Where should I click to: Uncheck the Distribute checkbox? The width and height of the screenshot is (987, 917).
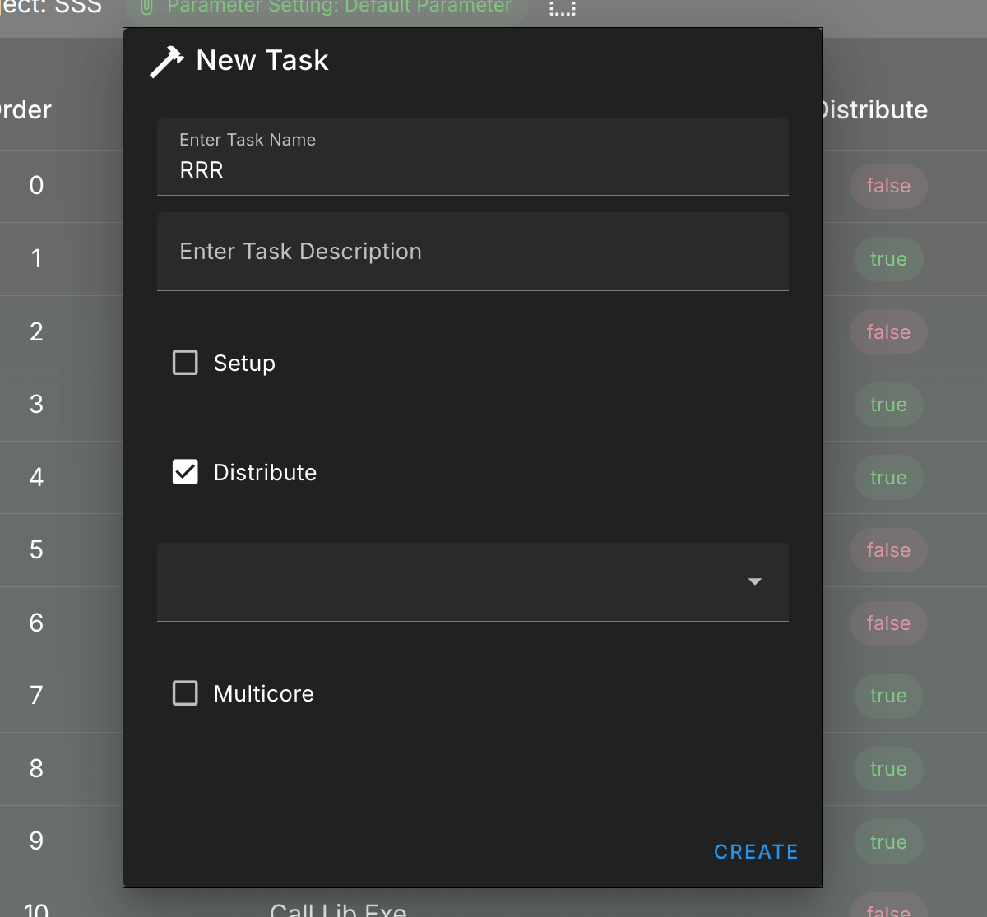coord(185,472)
